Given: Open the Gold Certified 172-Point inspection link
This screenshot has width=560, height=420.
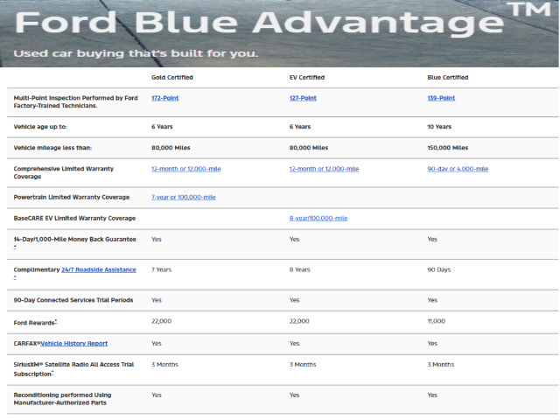Looking at the screenshot, I should [164, 98].
